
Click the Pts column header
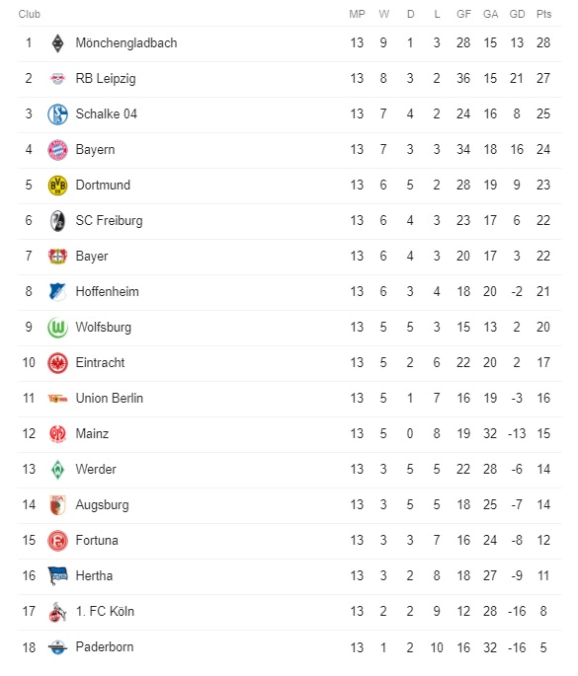543,14
